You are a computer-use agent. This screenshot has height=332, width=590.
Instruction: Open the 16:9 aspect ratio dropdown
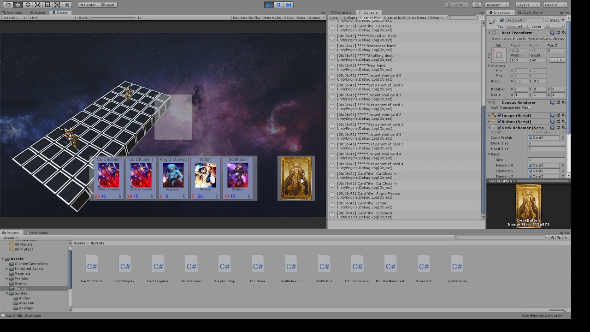(x=52, y=18)
